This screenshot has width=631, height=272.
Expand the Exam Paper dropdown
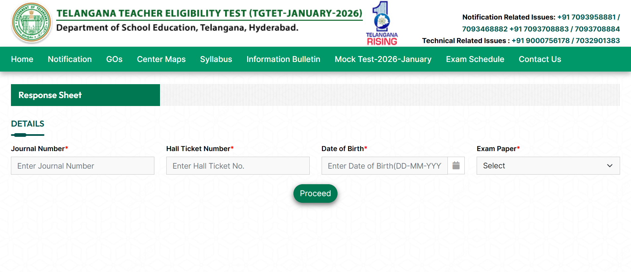click(548, 166)
